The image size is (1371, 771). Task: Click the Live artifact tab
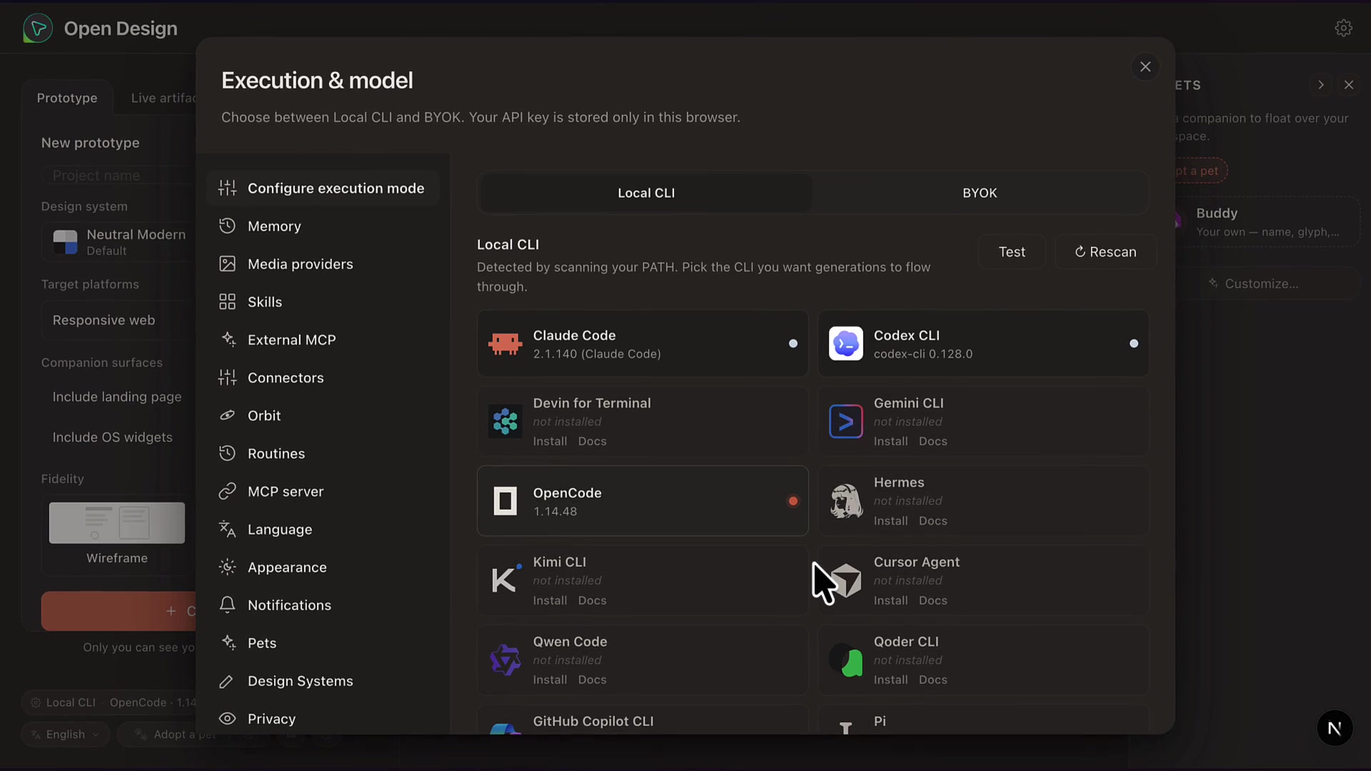tap(163, 98)
